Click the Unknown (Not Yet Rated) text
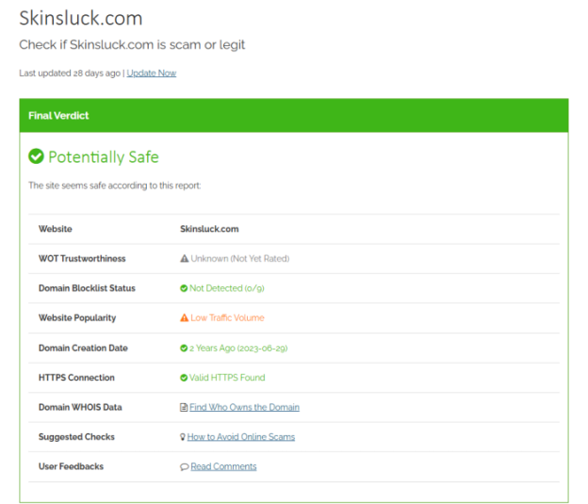The width and height of the screenshot is (588, 504). coord(240,259)
